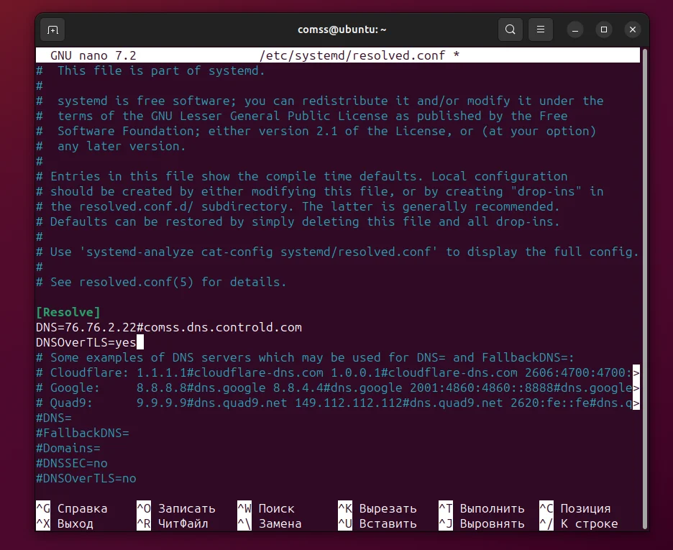The width and height of the screenshot is (673, 550).
Task: Select the ^W Поиск search shortcut
Action: click(x=265, y=508)
